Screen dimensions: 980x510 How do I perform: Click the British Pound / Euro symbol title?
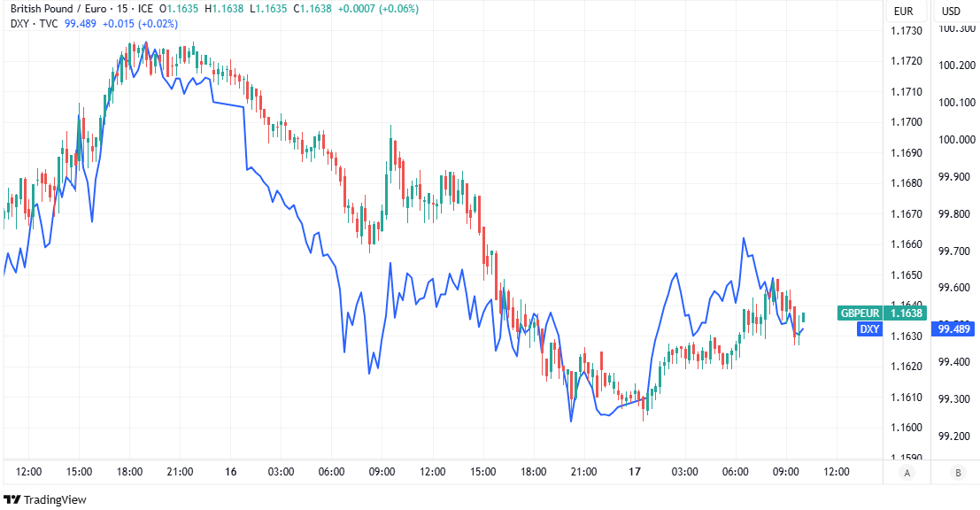pyautogui.click(x=51, y=9)
